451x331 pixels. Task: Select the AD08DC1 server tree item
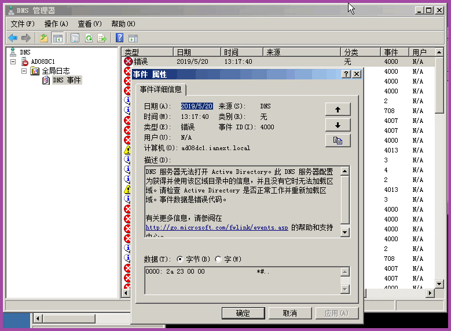43,61
